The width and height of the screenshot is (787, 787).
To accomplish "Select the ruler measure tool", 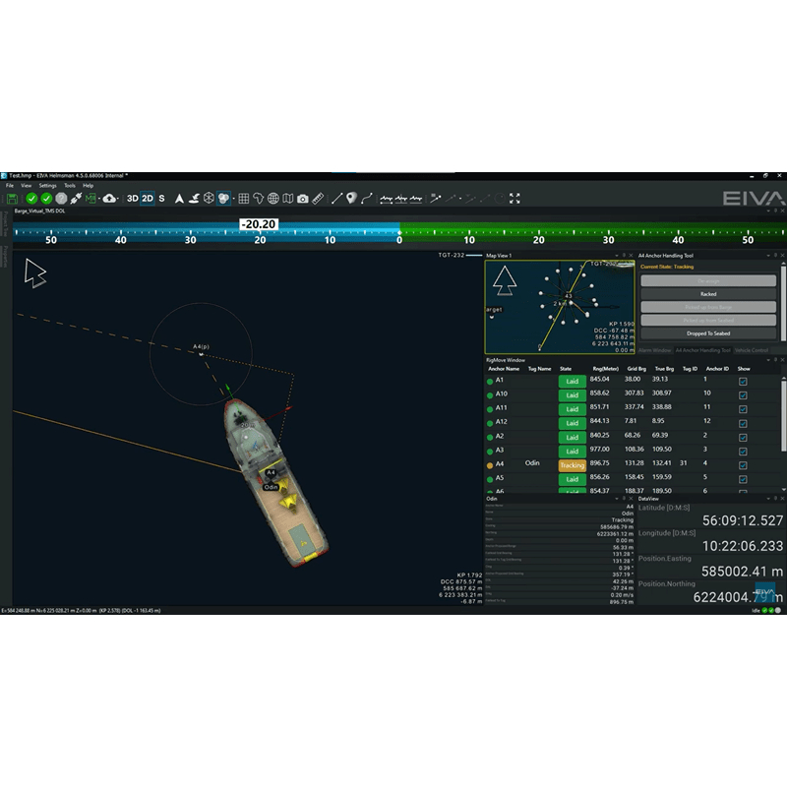I will (x=317, y=199).
